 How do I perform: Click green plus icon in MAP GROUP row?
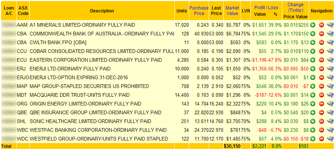(313, 86)
